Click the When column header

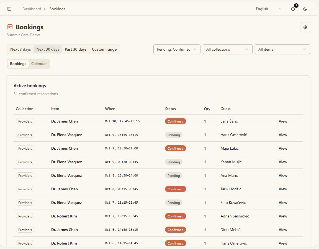coord(110,109)
